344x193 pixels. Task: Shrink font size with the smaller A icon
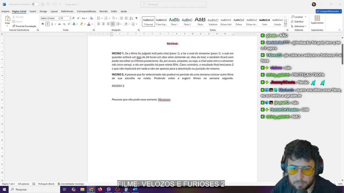pos(78,18)
